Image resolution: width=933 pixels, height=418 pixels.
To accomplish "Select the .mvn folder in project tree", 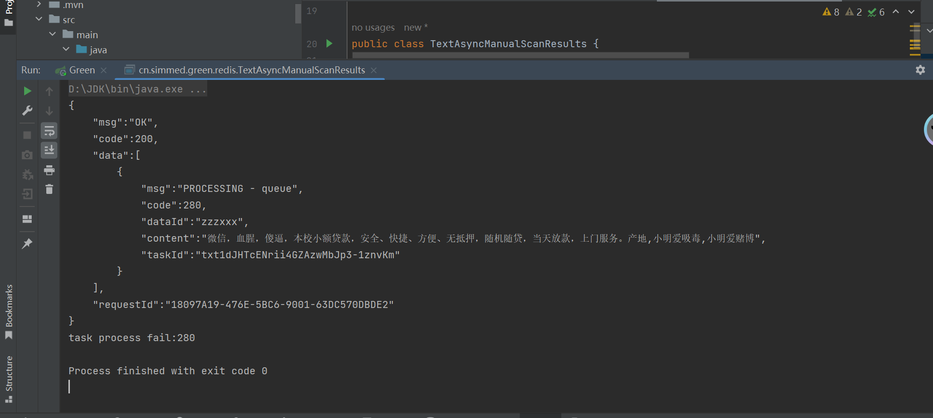I will click(66, 5).
